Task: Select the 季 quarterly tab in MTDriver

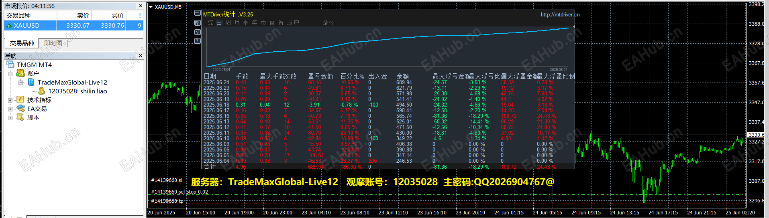Action: pos(246,23)
